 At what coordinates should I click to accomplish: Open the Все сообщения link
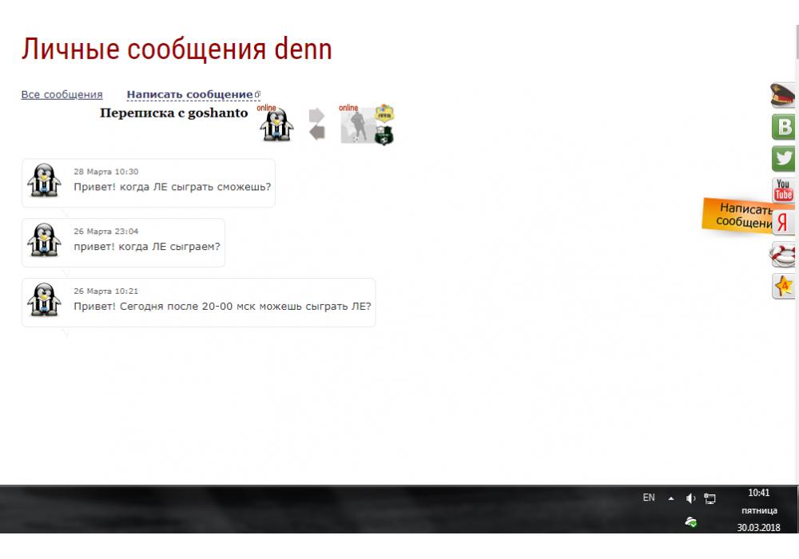(62, 95)
